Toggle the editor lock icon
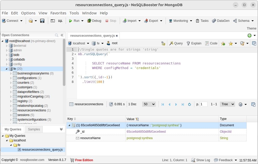 click(163, 43)
